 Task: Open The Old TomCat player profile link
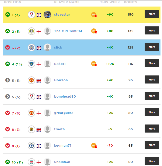click(68, 31)
